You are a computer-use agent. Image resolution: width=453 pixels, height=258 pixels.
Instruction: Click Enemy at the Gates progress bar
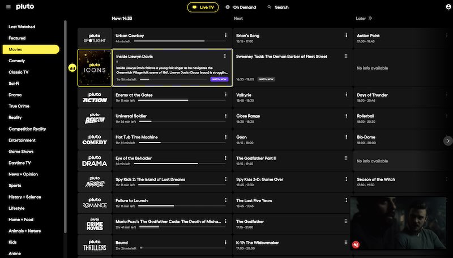(182, 100)
